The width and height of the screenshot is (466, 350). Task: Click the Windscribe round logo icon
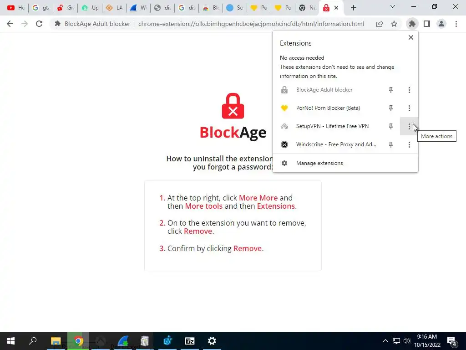click(x=284, y=144)
